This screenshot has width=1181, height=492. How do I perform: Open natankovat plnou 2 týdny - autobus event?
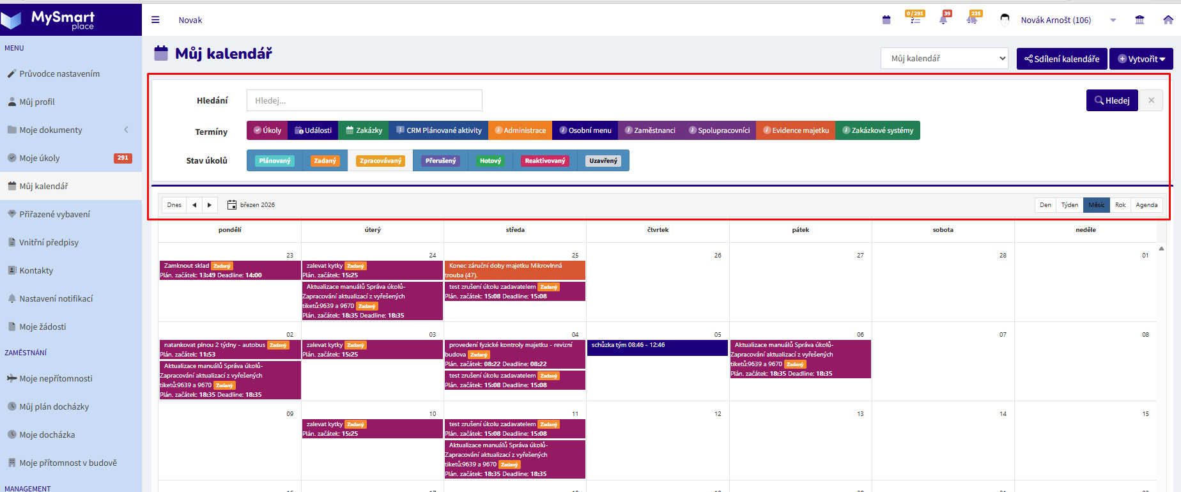[230, 350]
